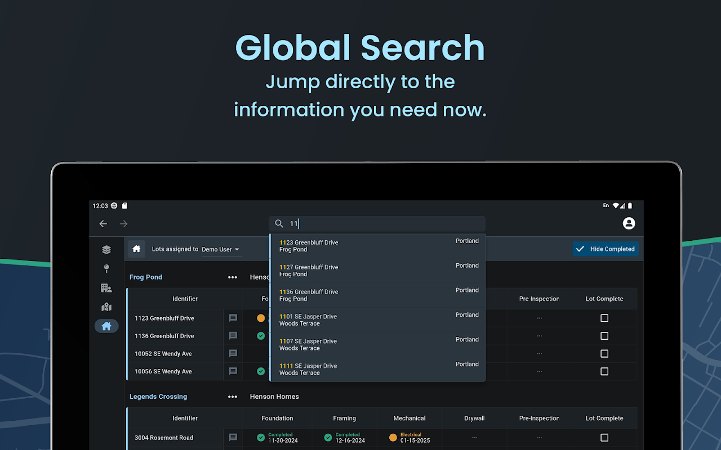
Task: Open the Demo User dropdown
Action: (221, 249)
